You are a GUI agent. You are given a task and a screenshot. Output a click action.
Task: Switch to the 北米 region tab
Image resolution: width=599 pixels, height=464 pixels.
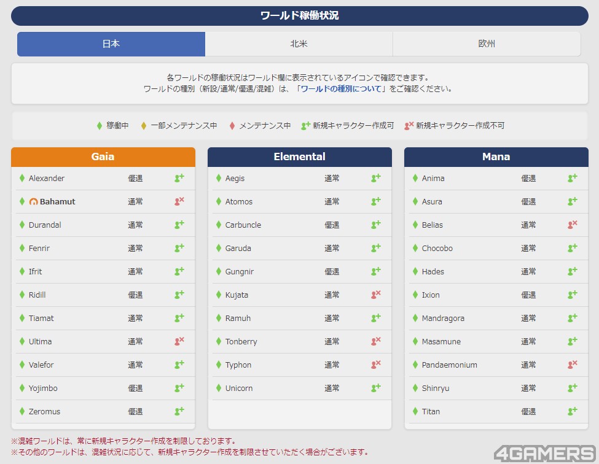(299, 44)
